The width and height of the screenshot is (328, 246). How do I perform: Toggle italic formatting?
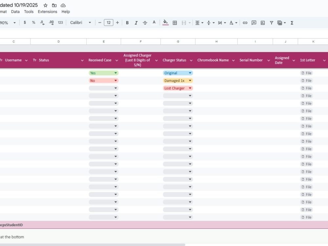click(x=136, y=23)
